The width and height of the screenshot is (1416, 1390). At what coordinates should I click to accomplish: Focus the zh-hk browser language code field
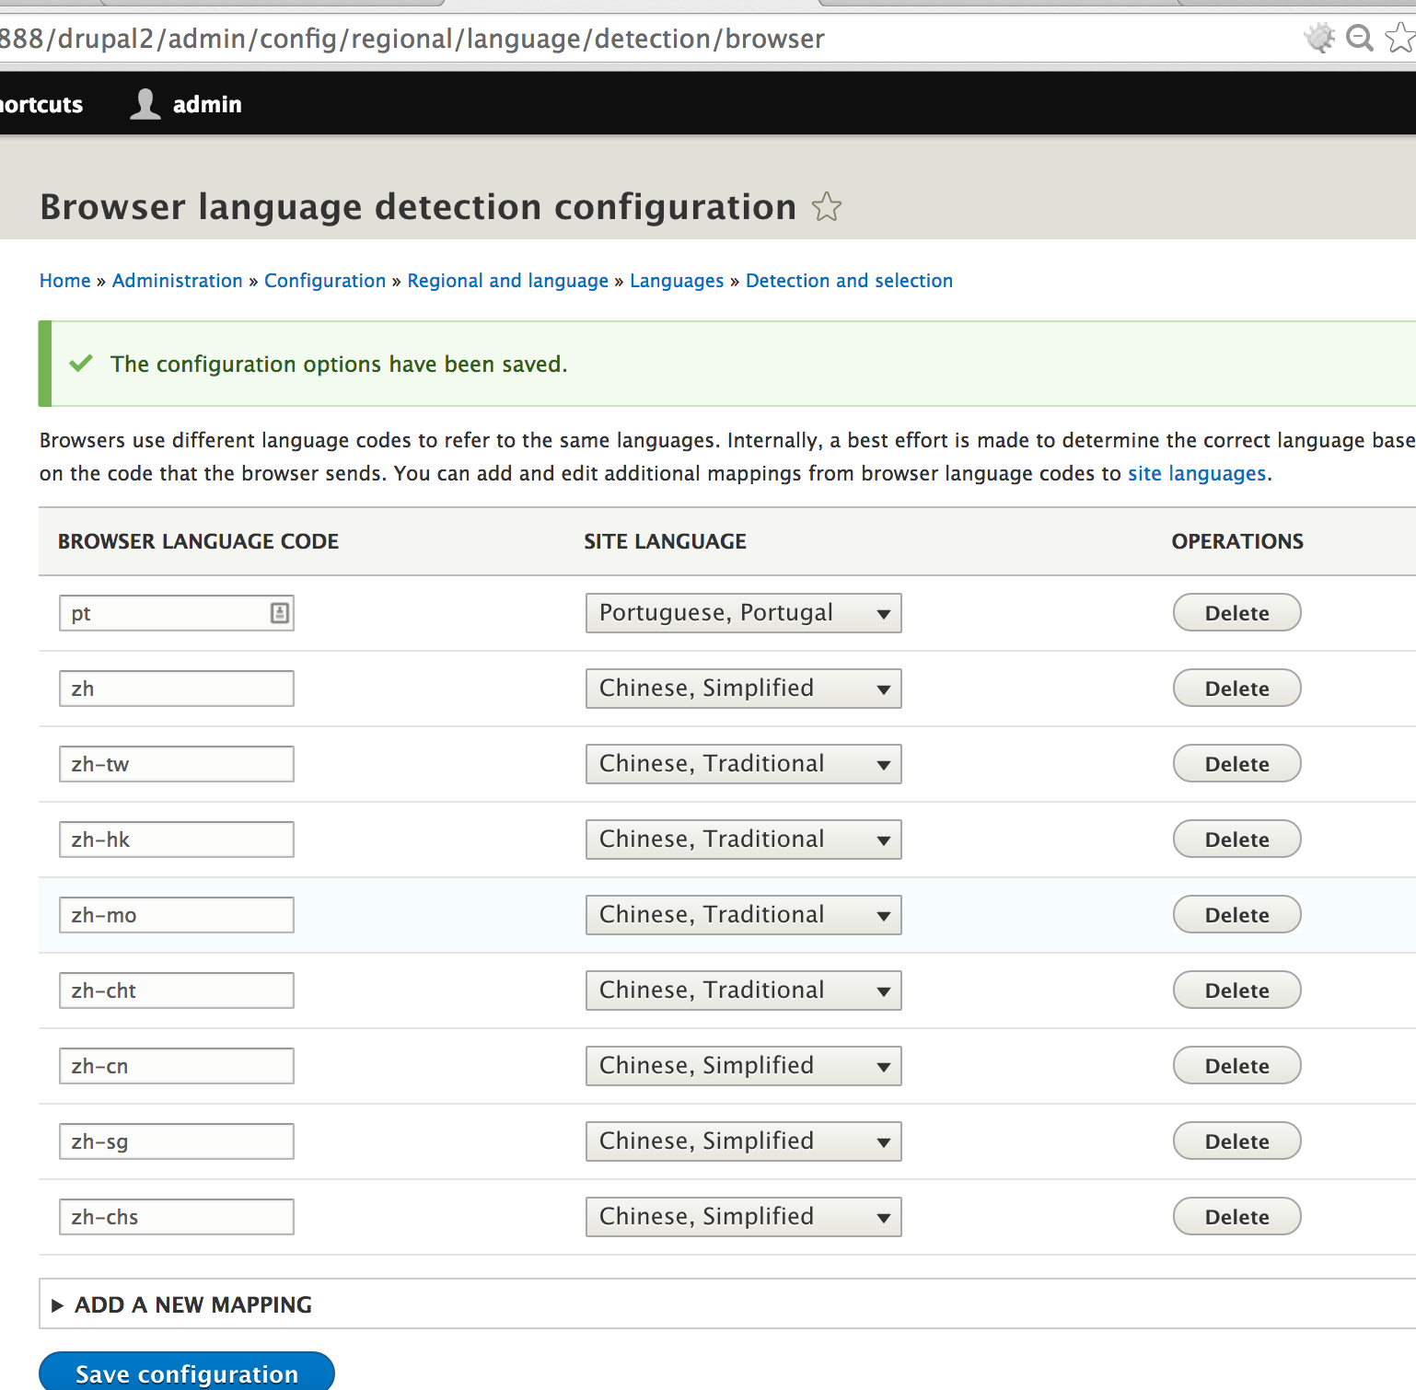(x=177, y=840)
